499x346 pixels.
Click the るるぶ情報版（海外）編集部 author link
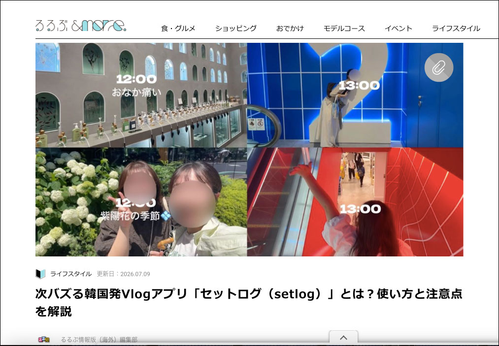(99, 340)
